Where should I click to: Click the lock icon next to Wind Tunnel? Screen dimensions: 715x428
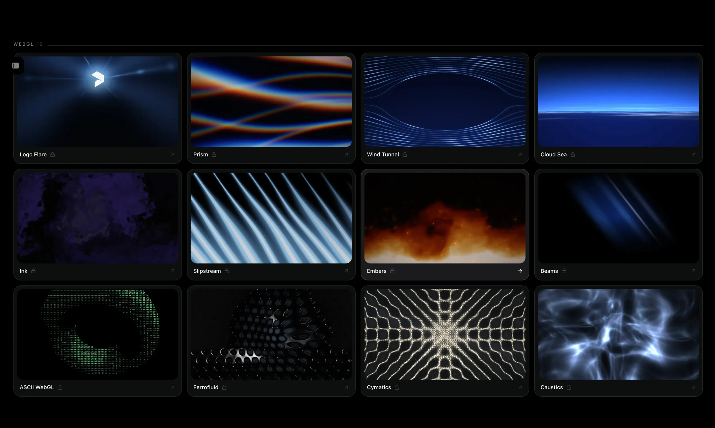[x=405, y=155]
